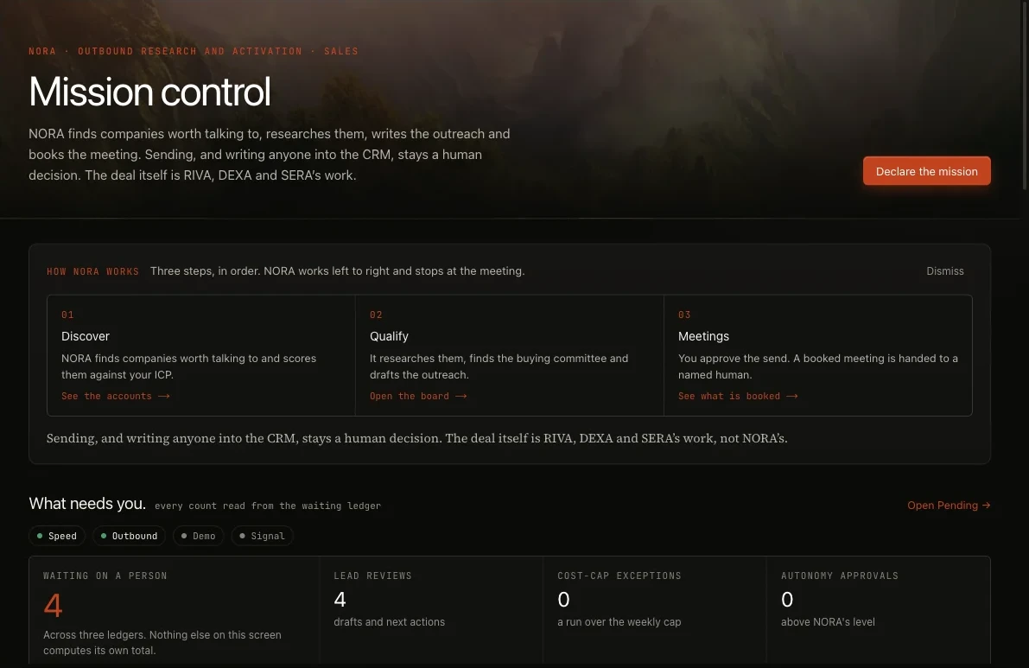Viewport: 1029px width, 668px height.
Task: Dismiss the How NORA Works panel
Action: point(944,271)
